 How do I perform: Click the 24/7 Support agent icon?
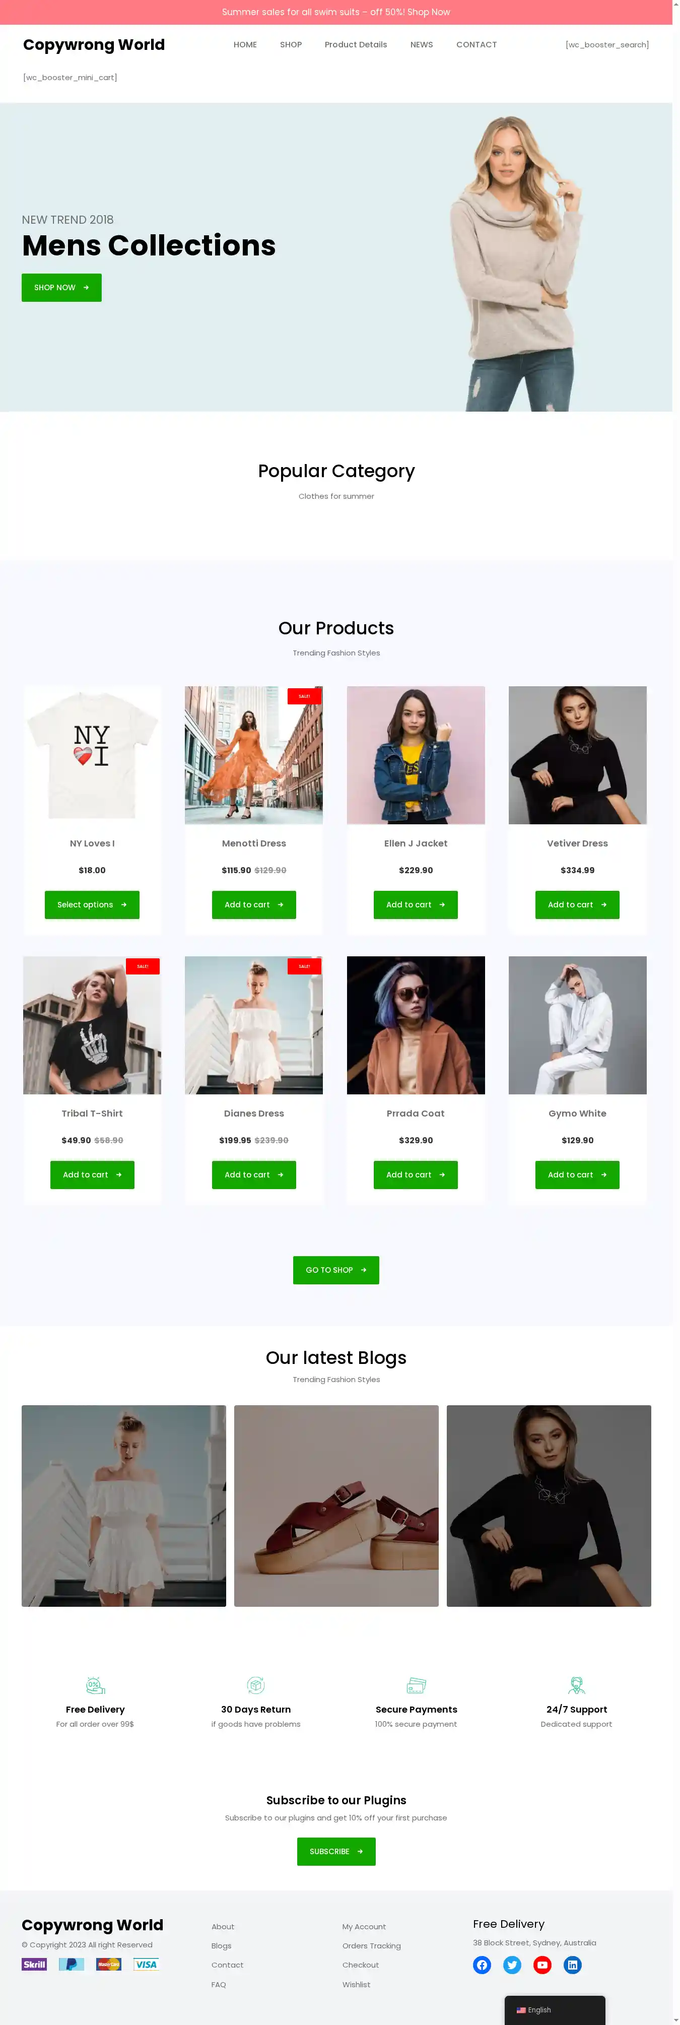(x=576, y=1685)
